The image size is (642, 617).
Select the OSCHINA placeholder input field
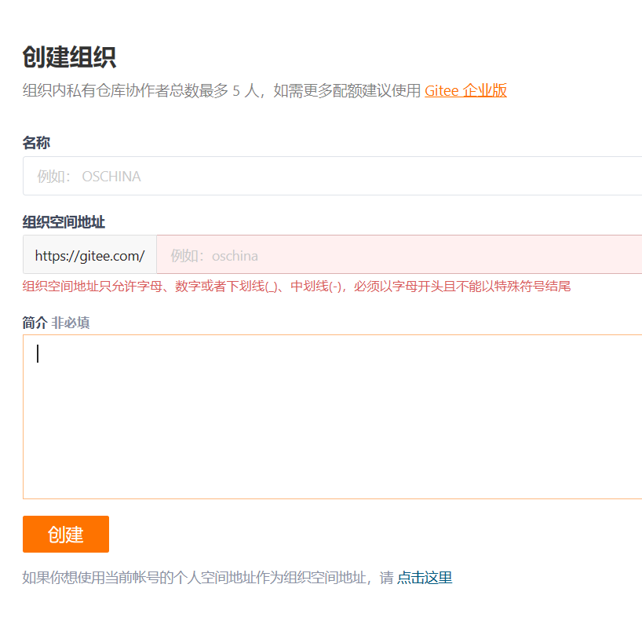click(x=314, y=176)
